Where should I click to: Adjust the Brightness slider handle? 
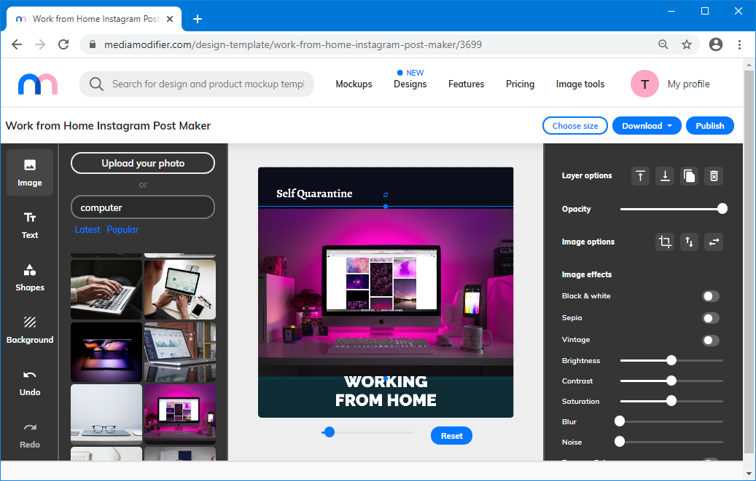[671, 360]
